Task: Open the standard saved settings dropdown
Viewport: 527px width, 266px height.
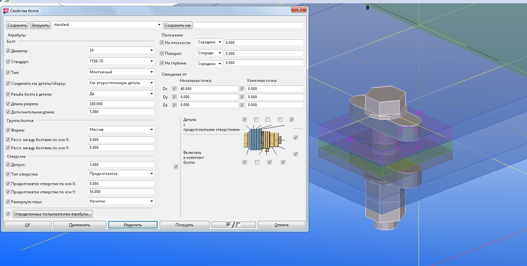Action: (107, 25)
